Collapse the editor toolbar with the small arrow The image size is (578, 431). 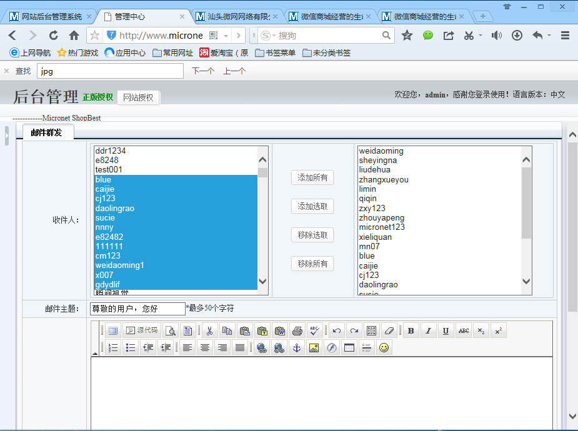click(95, 353)
